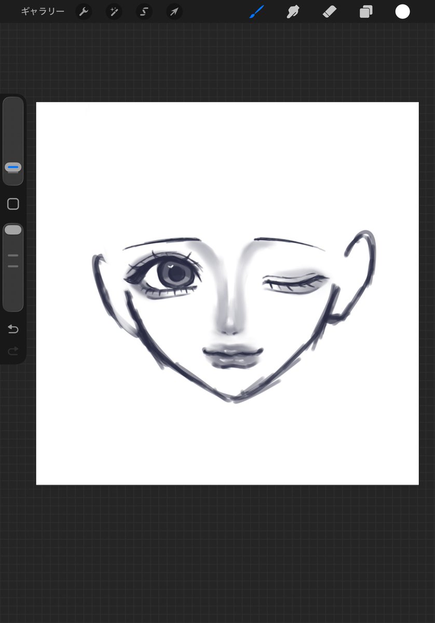Open the ギャラリー gallery

pos(43,11)
